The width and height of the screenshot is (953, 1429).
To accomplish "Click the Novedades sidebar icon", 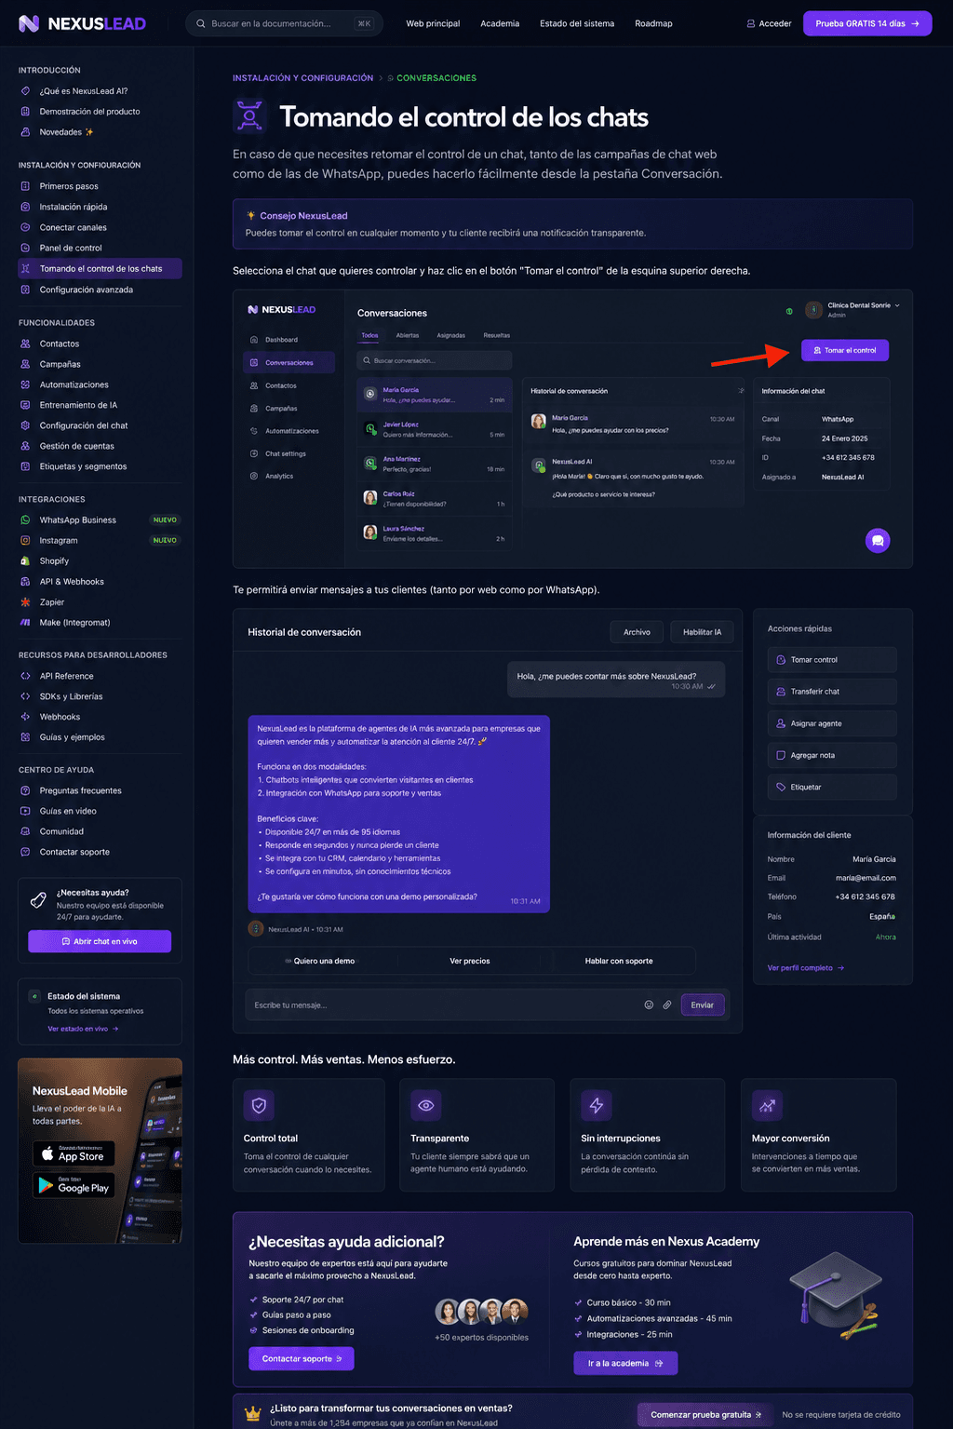I will pos(25,132).
